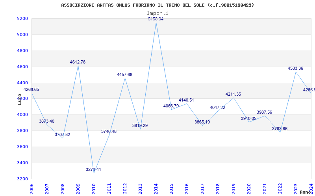Viewport: 315px width, 196px height.
Task: Click the 2022 year tick label
Action: 280,189
